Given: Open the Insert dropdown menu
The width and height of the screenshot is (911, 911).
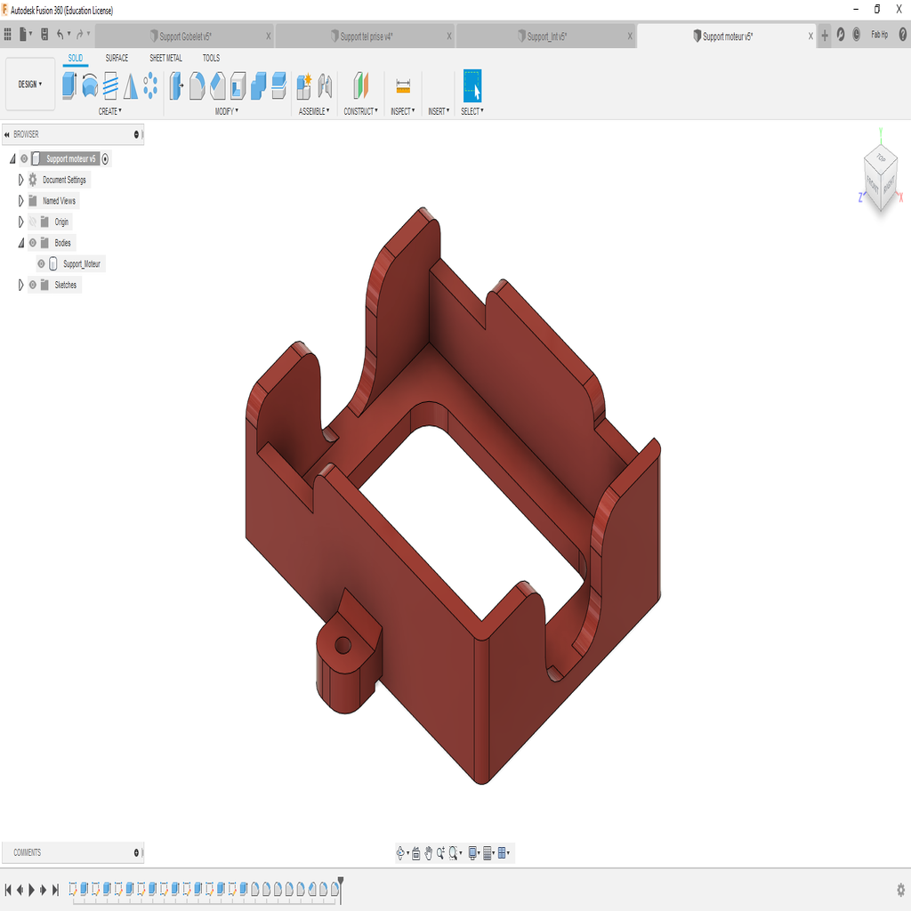Looking at the screenshot, I should pyautogui.click(x=439, y=111).
